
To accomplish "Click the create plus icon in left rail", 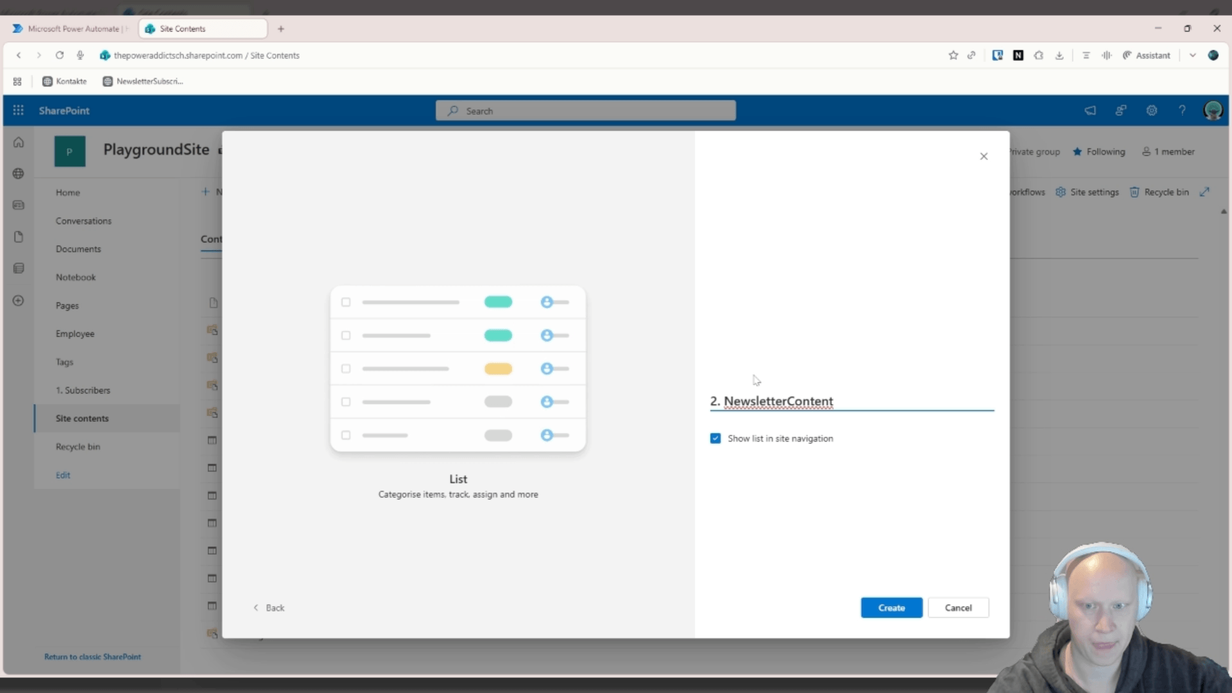I will pyautogui.click(x=19, y=300).
